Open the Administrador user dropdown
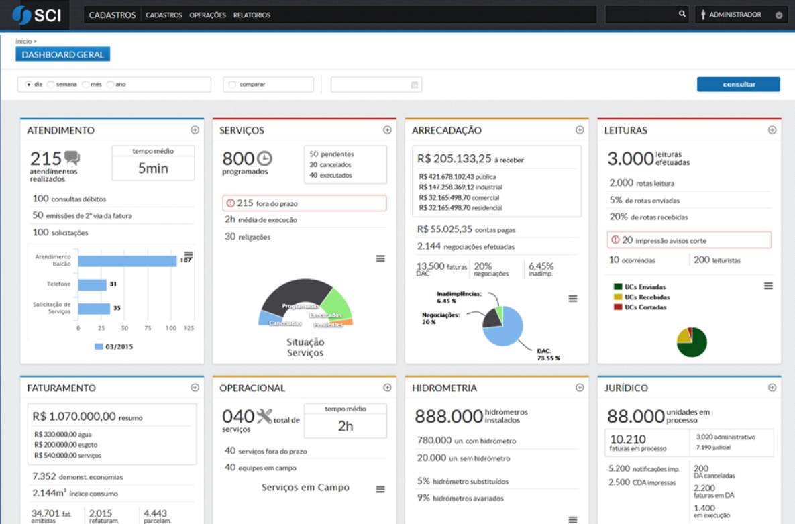Viewport: 795px width, 524px height. click(741, 15)
